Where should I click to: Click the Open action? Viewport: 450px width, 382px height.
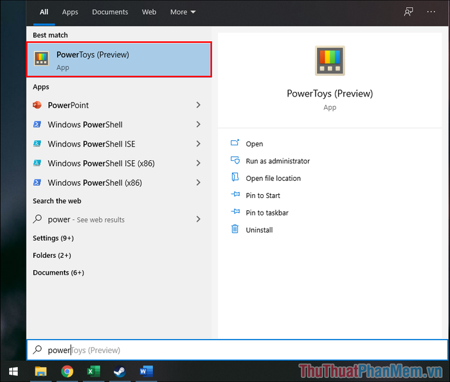pos(255,144)
